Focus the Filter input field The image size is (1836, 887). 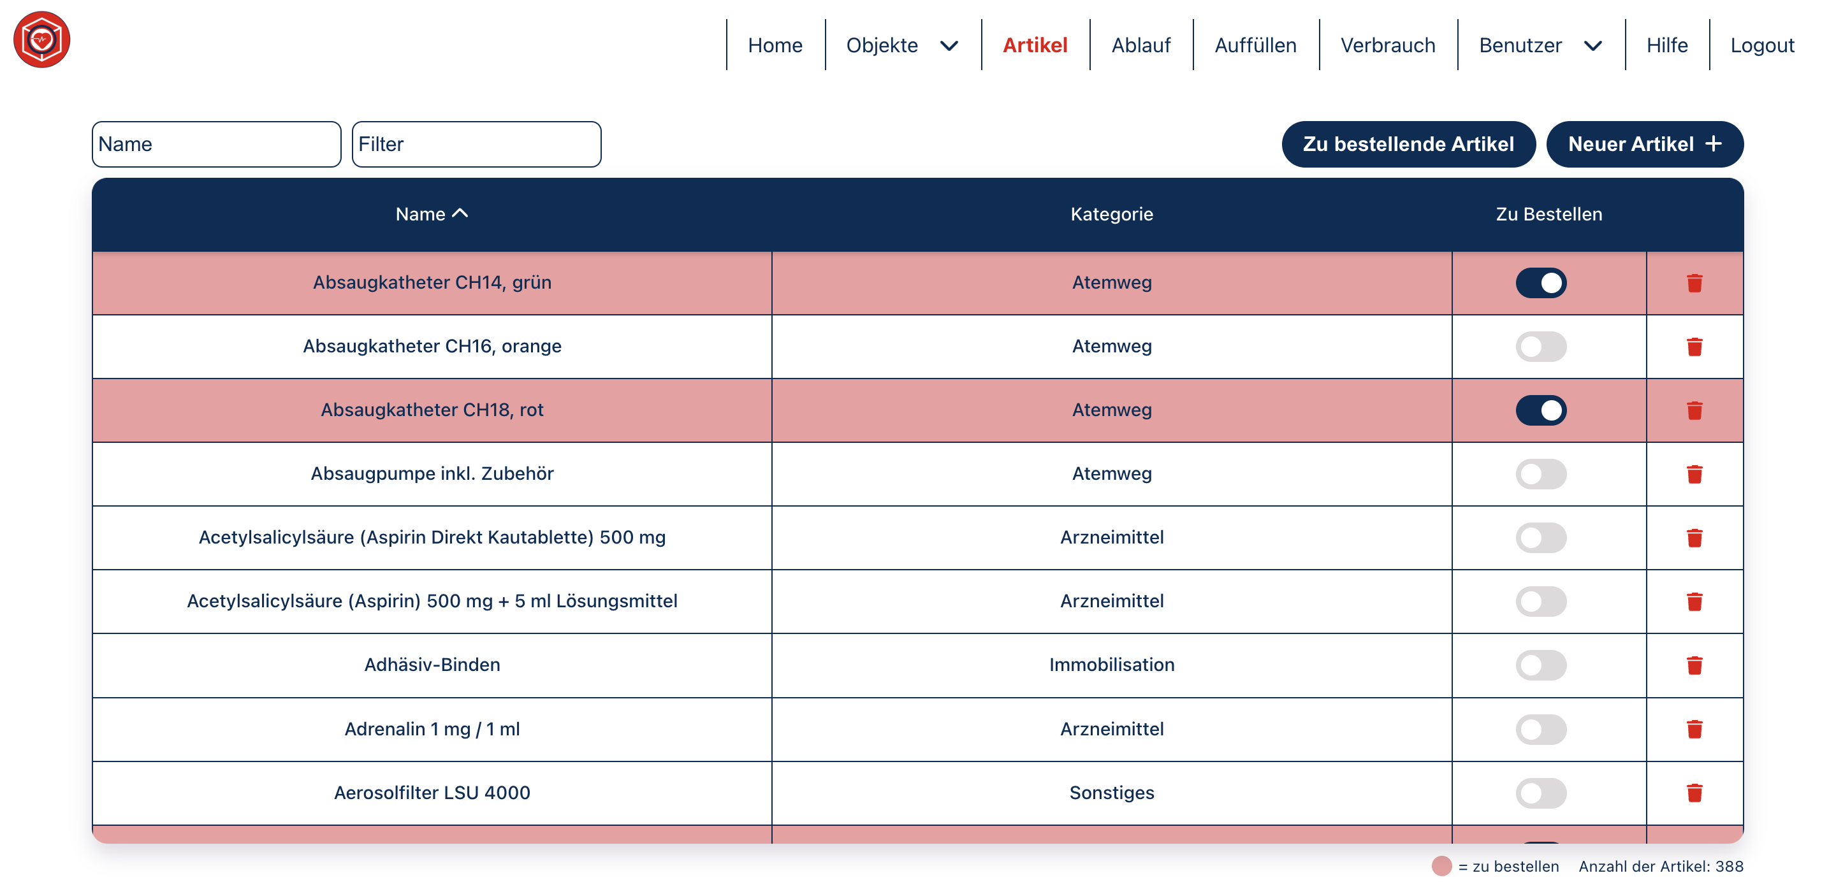pyautogui.click(x=476, y=144)
